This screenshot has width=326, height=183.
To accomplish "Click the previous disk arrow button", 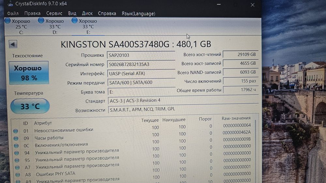I will coord(13,44).
